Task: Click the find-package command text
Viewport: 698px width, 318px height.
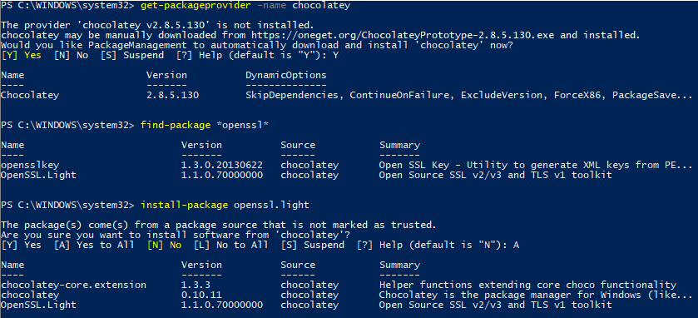Action: (x=176, y=125)
